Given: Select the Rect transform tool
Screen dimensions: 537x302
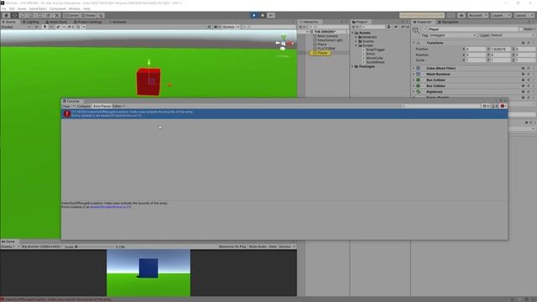Looking at the screenshot, I should [40, 15].
